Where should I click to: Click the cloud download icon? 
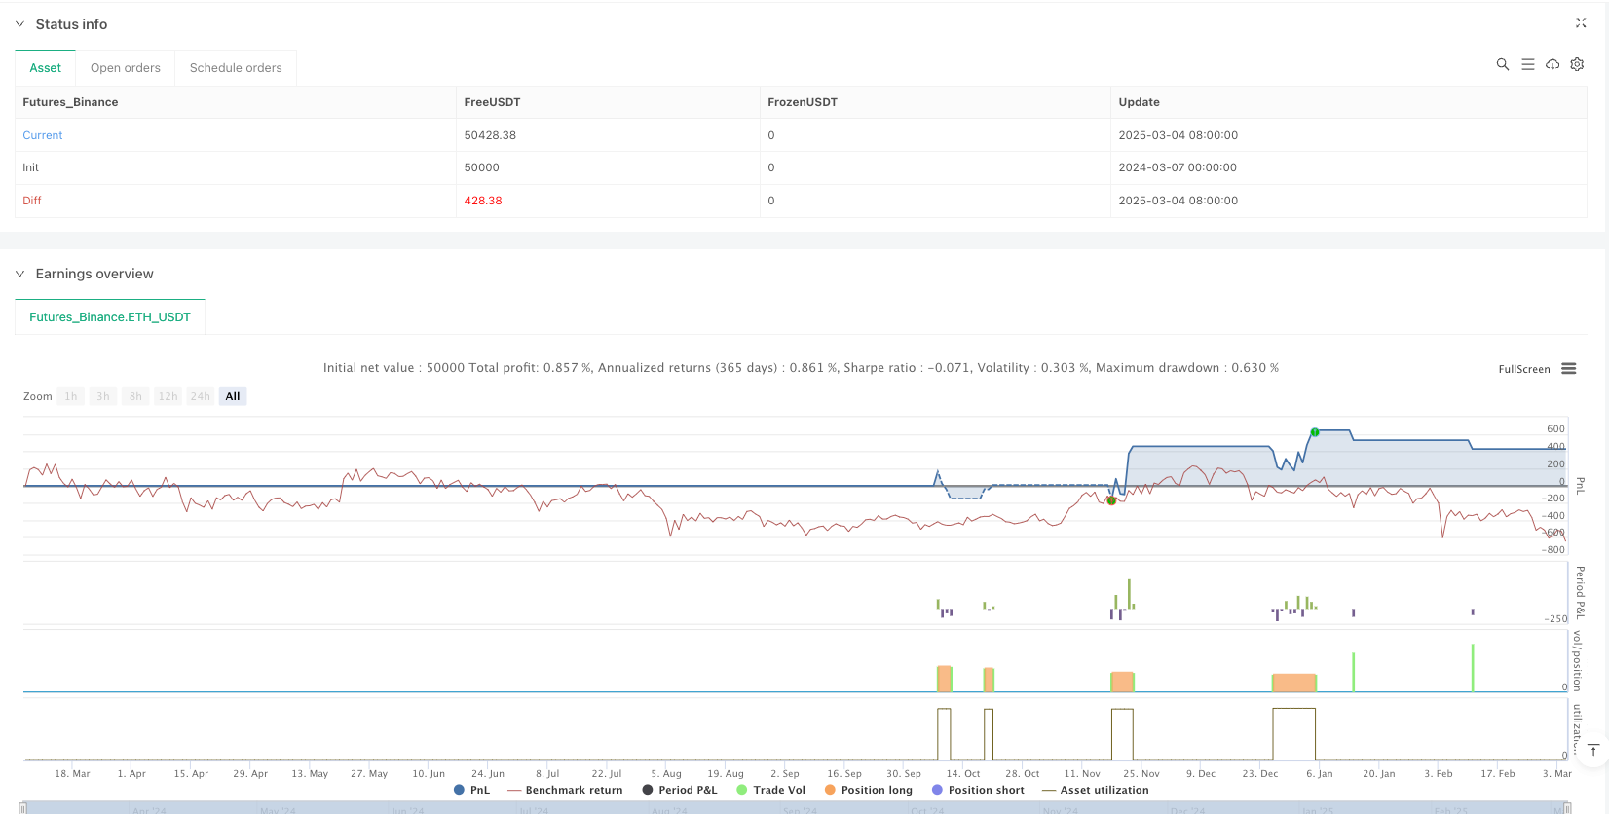click(1553, 64)
